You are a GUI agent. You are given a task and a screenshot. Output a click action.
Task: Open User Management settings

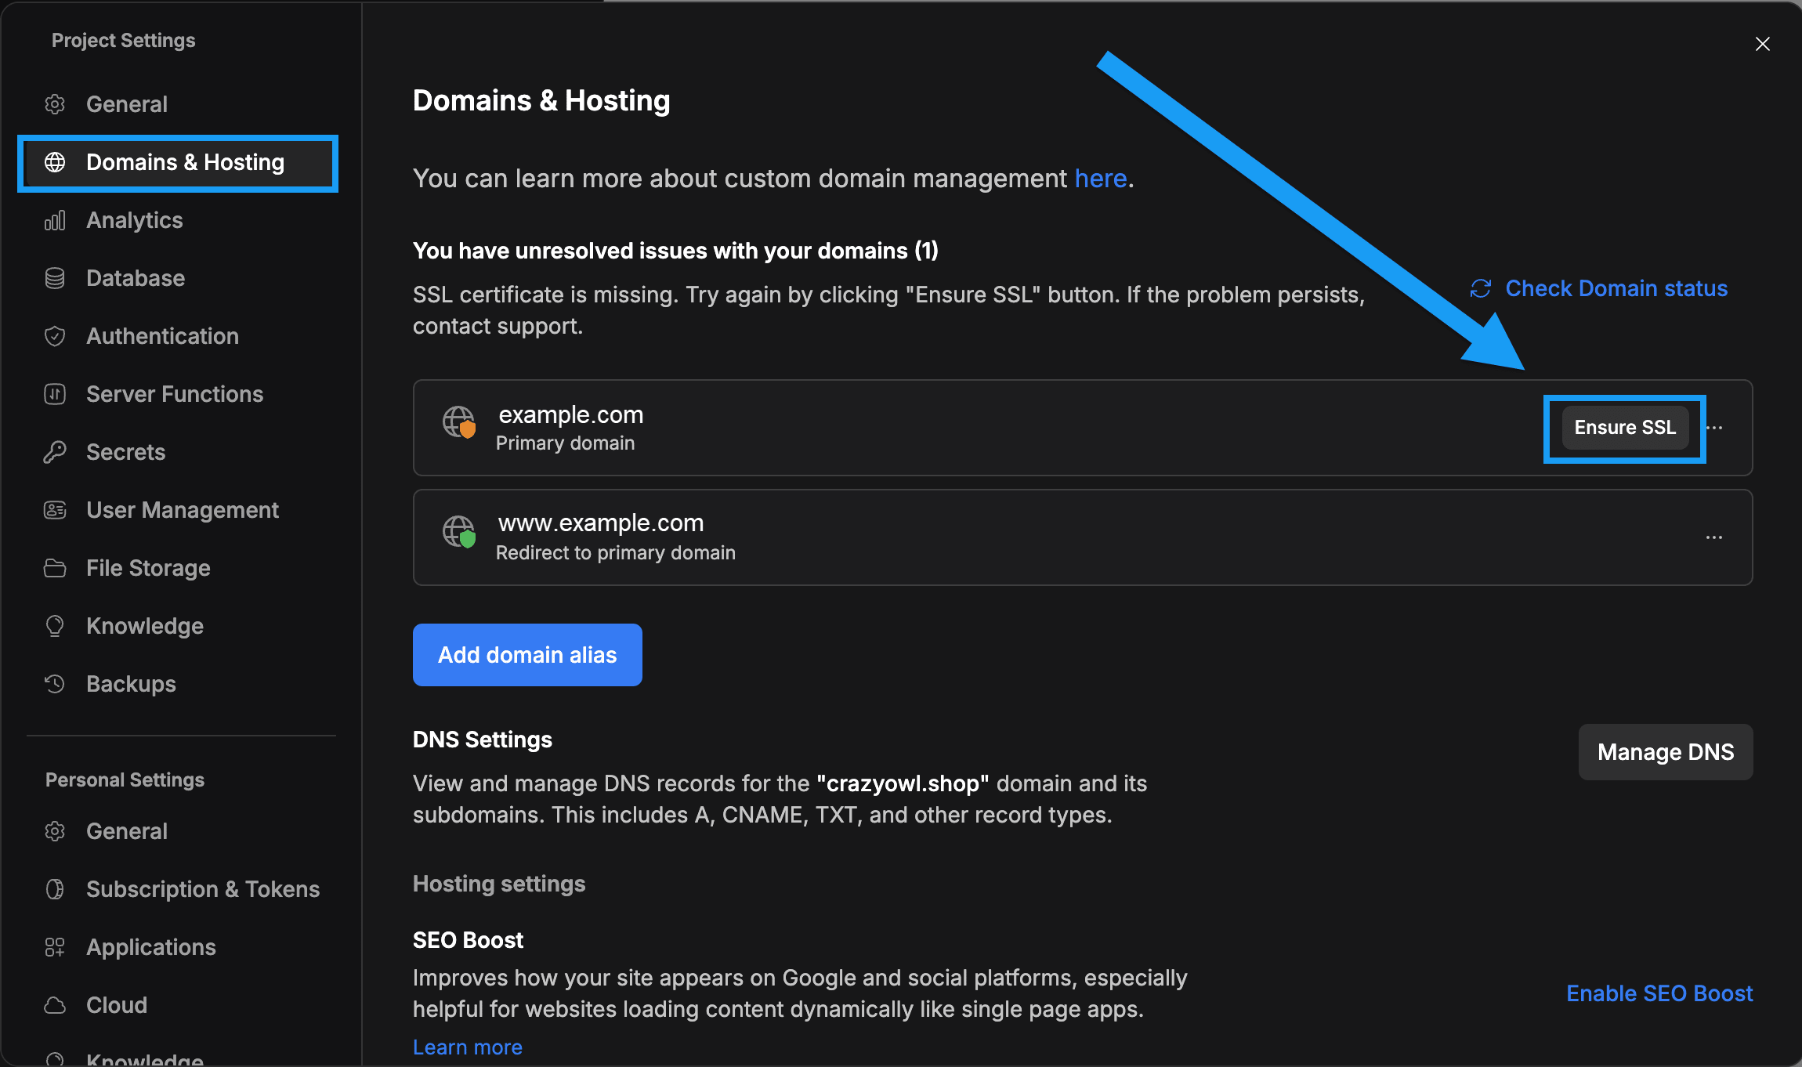click(182, 510)
